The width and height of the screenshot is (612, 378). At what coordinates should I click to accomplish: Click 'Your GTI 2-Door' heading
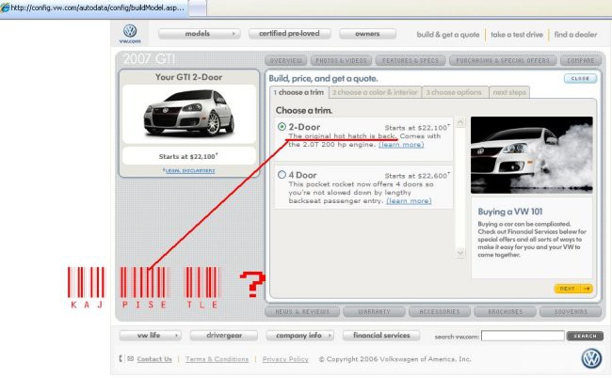[x=189, y=77]
